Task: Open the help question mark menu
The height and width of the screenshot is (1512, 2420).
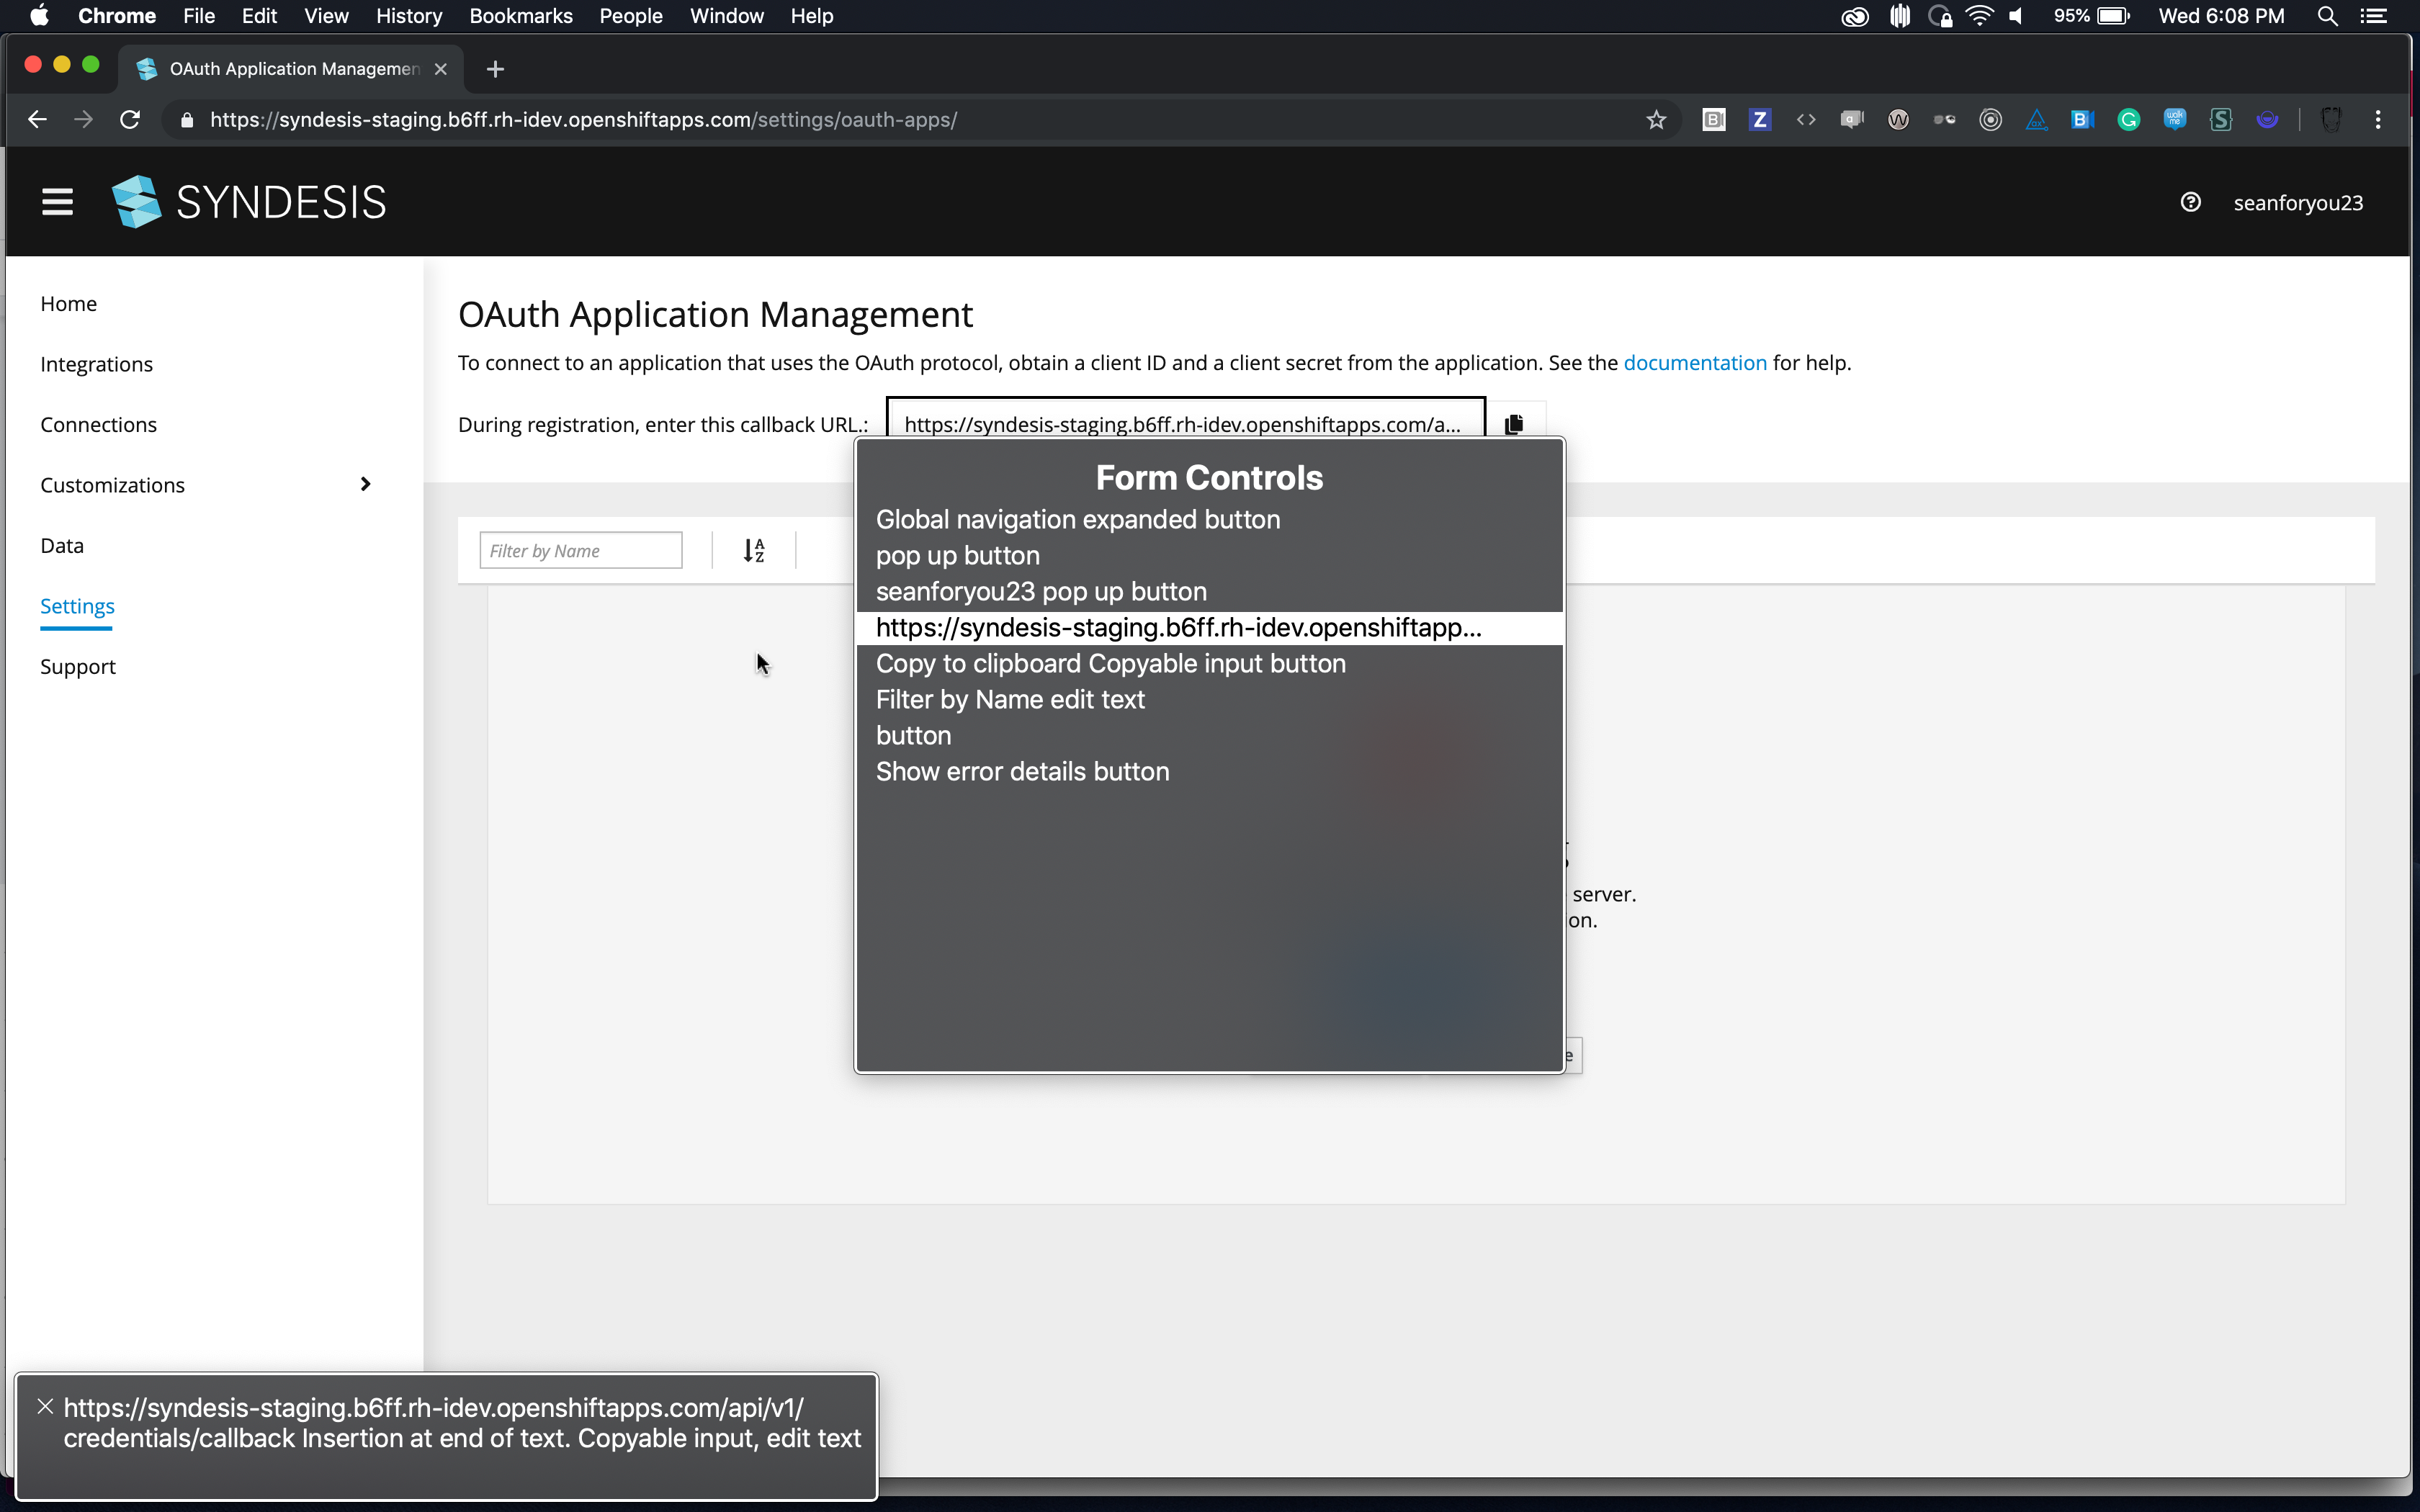Action: click(2190, 202)
